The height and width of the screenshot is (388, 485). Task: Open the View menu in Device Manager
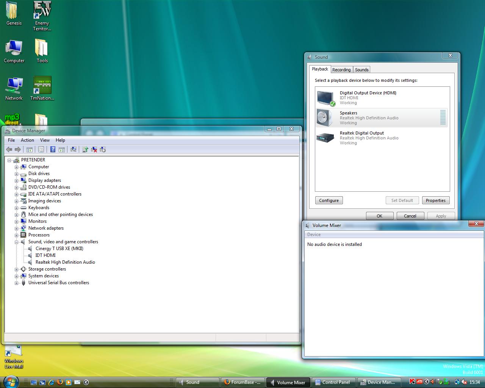coord(45,140)
